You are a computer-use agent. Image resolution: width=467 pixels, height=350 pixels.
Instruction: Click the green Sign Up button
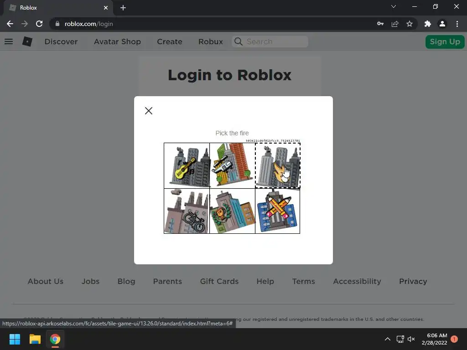click(x=445, y=41)
